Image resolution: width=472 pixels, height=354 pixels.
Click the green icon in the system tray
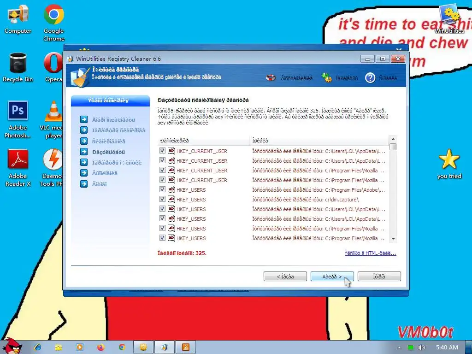tap(411, 348)
